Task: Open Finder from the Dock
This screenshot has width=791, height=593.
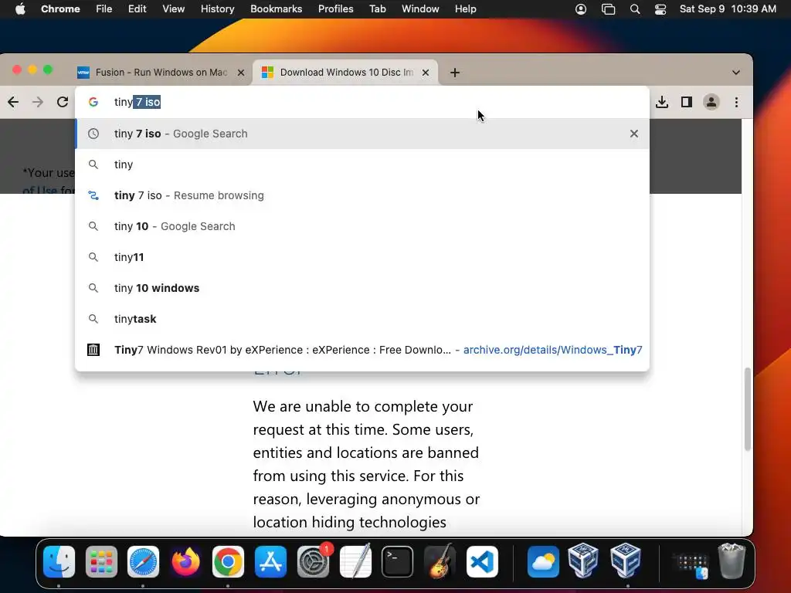Action: tap(59, 561)
